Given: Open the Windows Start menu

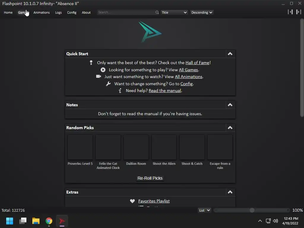Looking at the screenshot, I should [9, 221].
